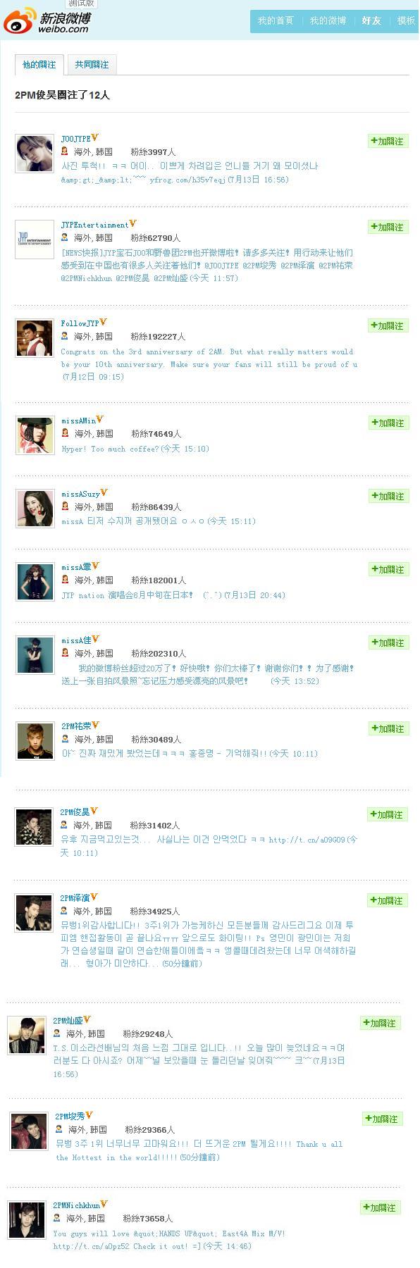
Task: Click the verified badge next to missASuzy
Action: tap(104, 493)
